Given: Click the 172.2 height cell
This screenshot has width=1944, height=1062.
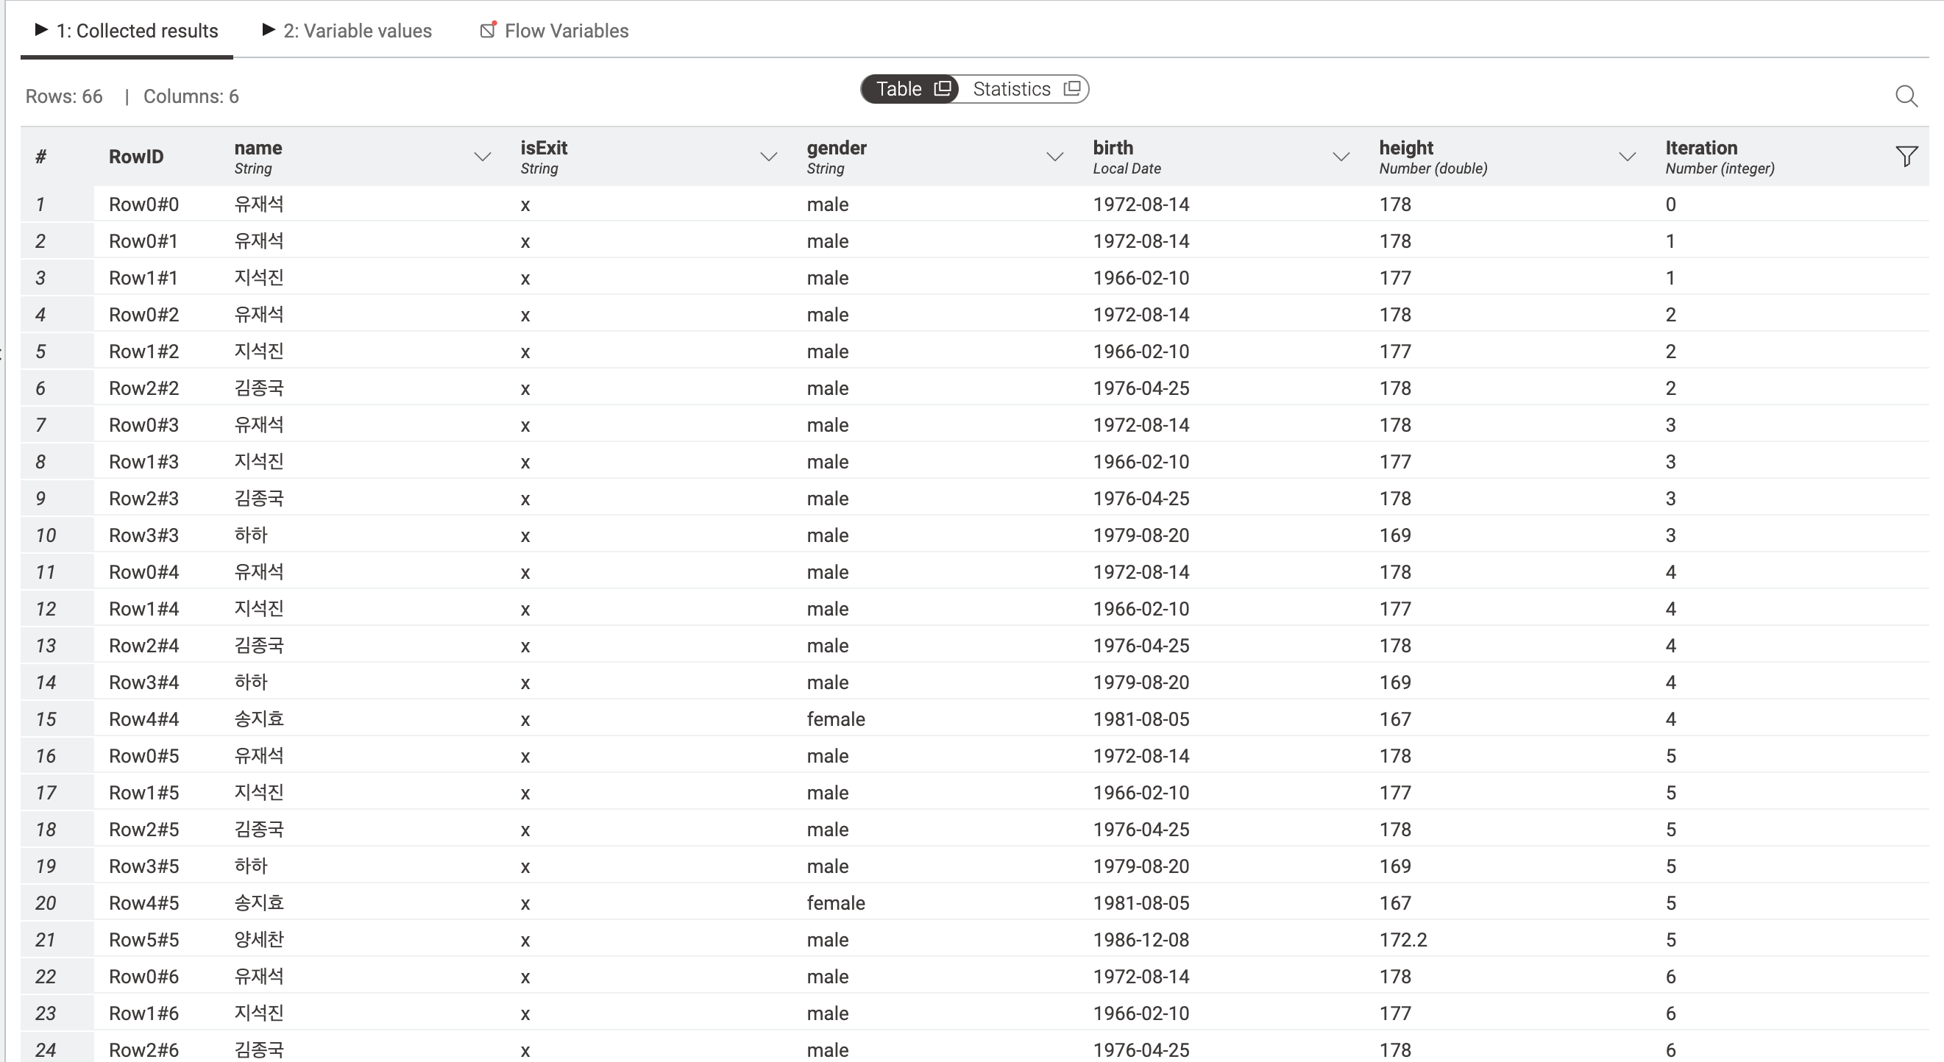Looking at the screenshot, I should tap(1403, 940).
